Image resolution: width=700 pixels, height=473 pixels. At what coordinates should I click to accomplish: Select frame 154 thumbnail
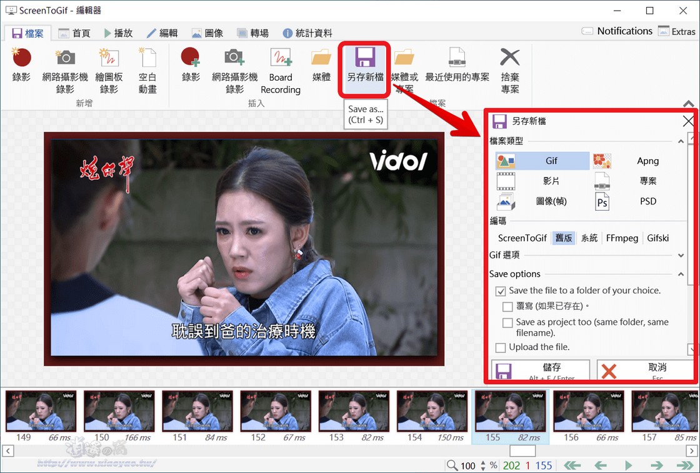coord(432,416)
